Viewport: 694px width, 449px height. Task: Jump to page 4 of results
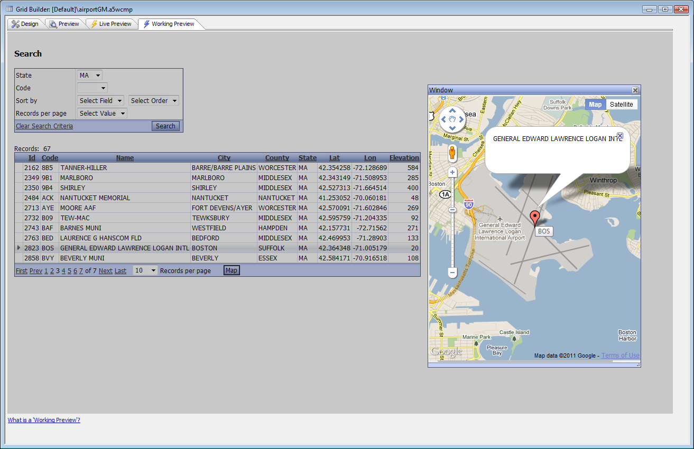click(63, 271)
